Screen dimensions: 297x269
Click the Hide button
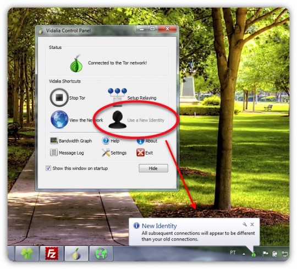[x=153, y=168]
